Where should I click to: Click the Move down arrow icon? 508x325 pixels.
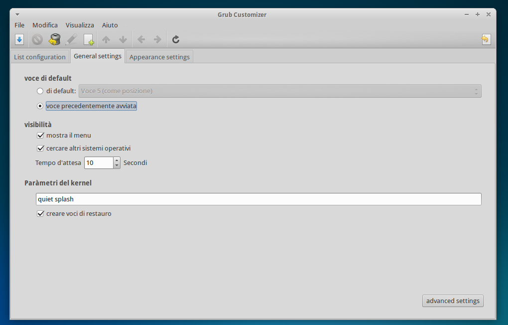click(x=123, y=39)
